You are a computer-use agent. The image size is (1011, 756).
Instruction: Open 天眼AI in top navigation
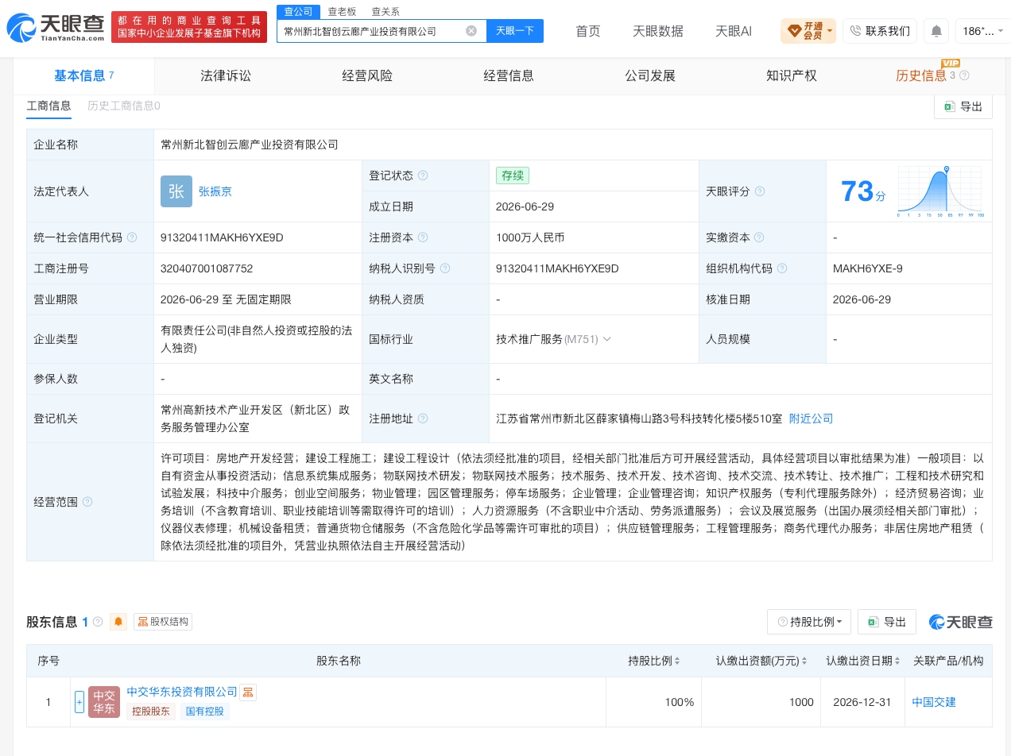[x=734, y=31]
